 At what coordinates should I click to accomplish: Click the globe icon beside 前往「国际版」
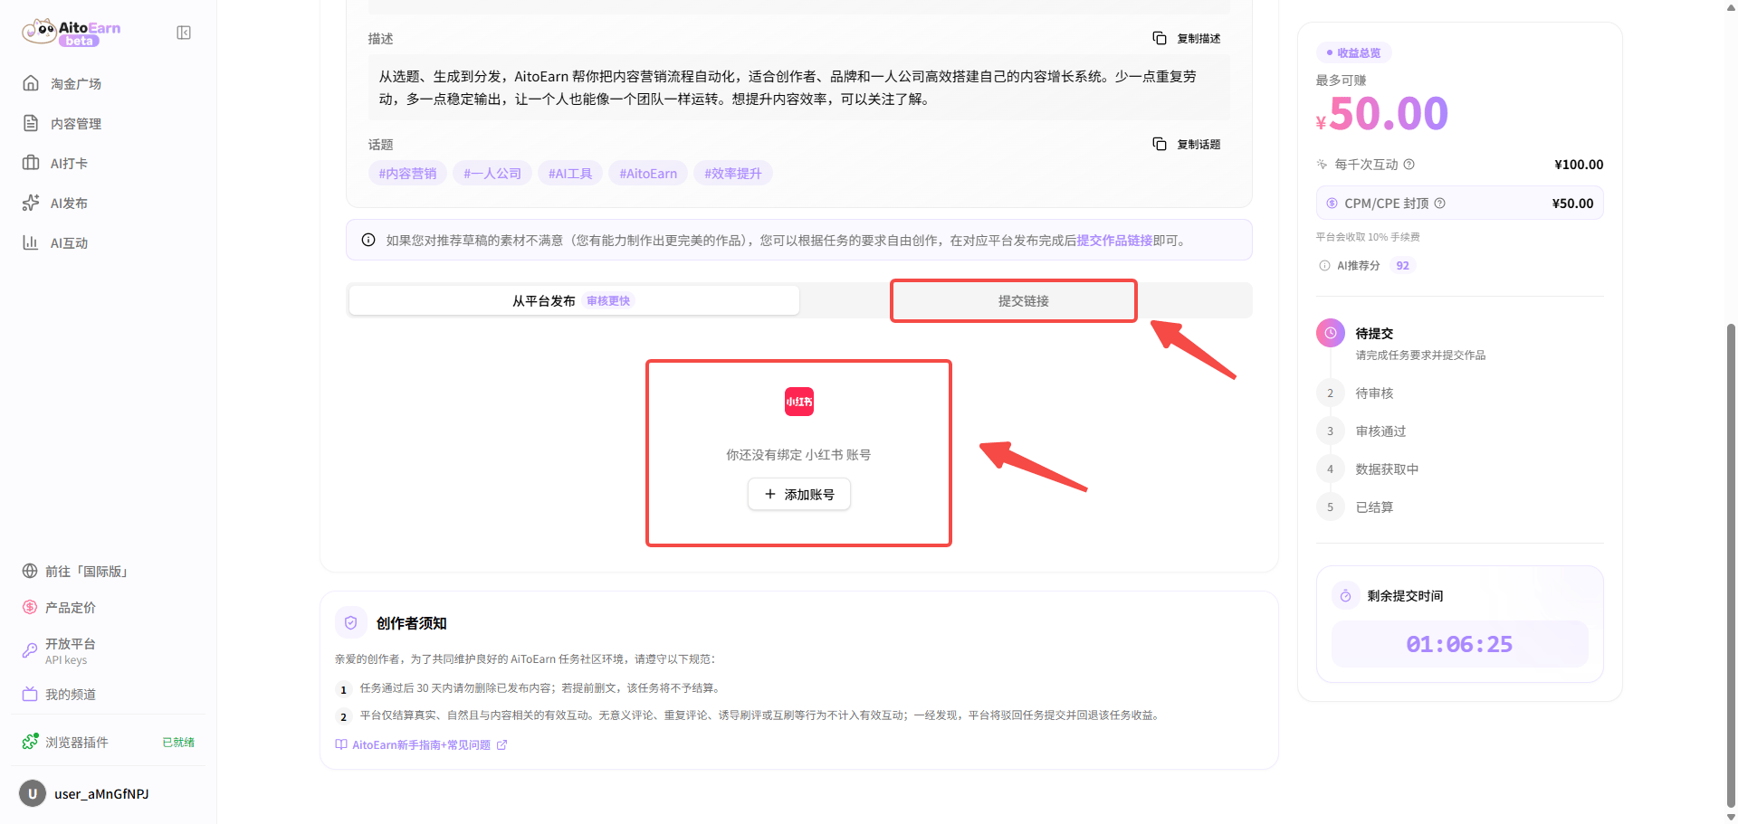click(x=30, y=571)
